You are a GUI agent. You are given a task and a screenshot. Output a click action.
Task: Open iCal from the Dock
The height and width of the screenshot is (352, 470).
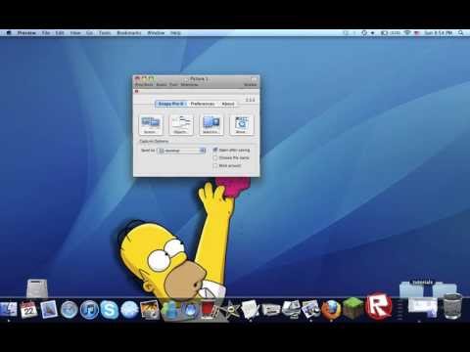click(x=28, y=309)
